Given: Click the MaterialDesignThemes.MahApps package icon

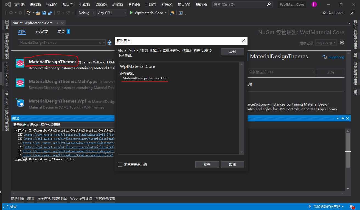Looking at the screenshot, I should click(20, 83).
